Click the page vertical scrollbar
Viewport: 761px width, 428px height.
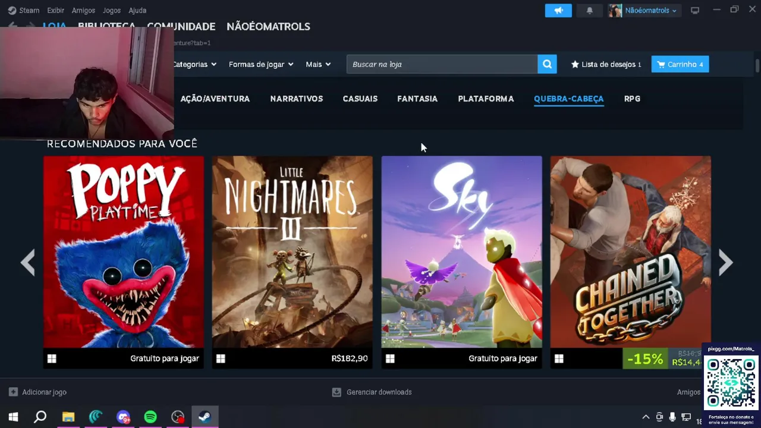757,65
